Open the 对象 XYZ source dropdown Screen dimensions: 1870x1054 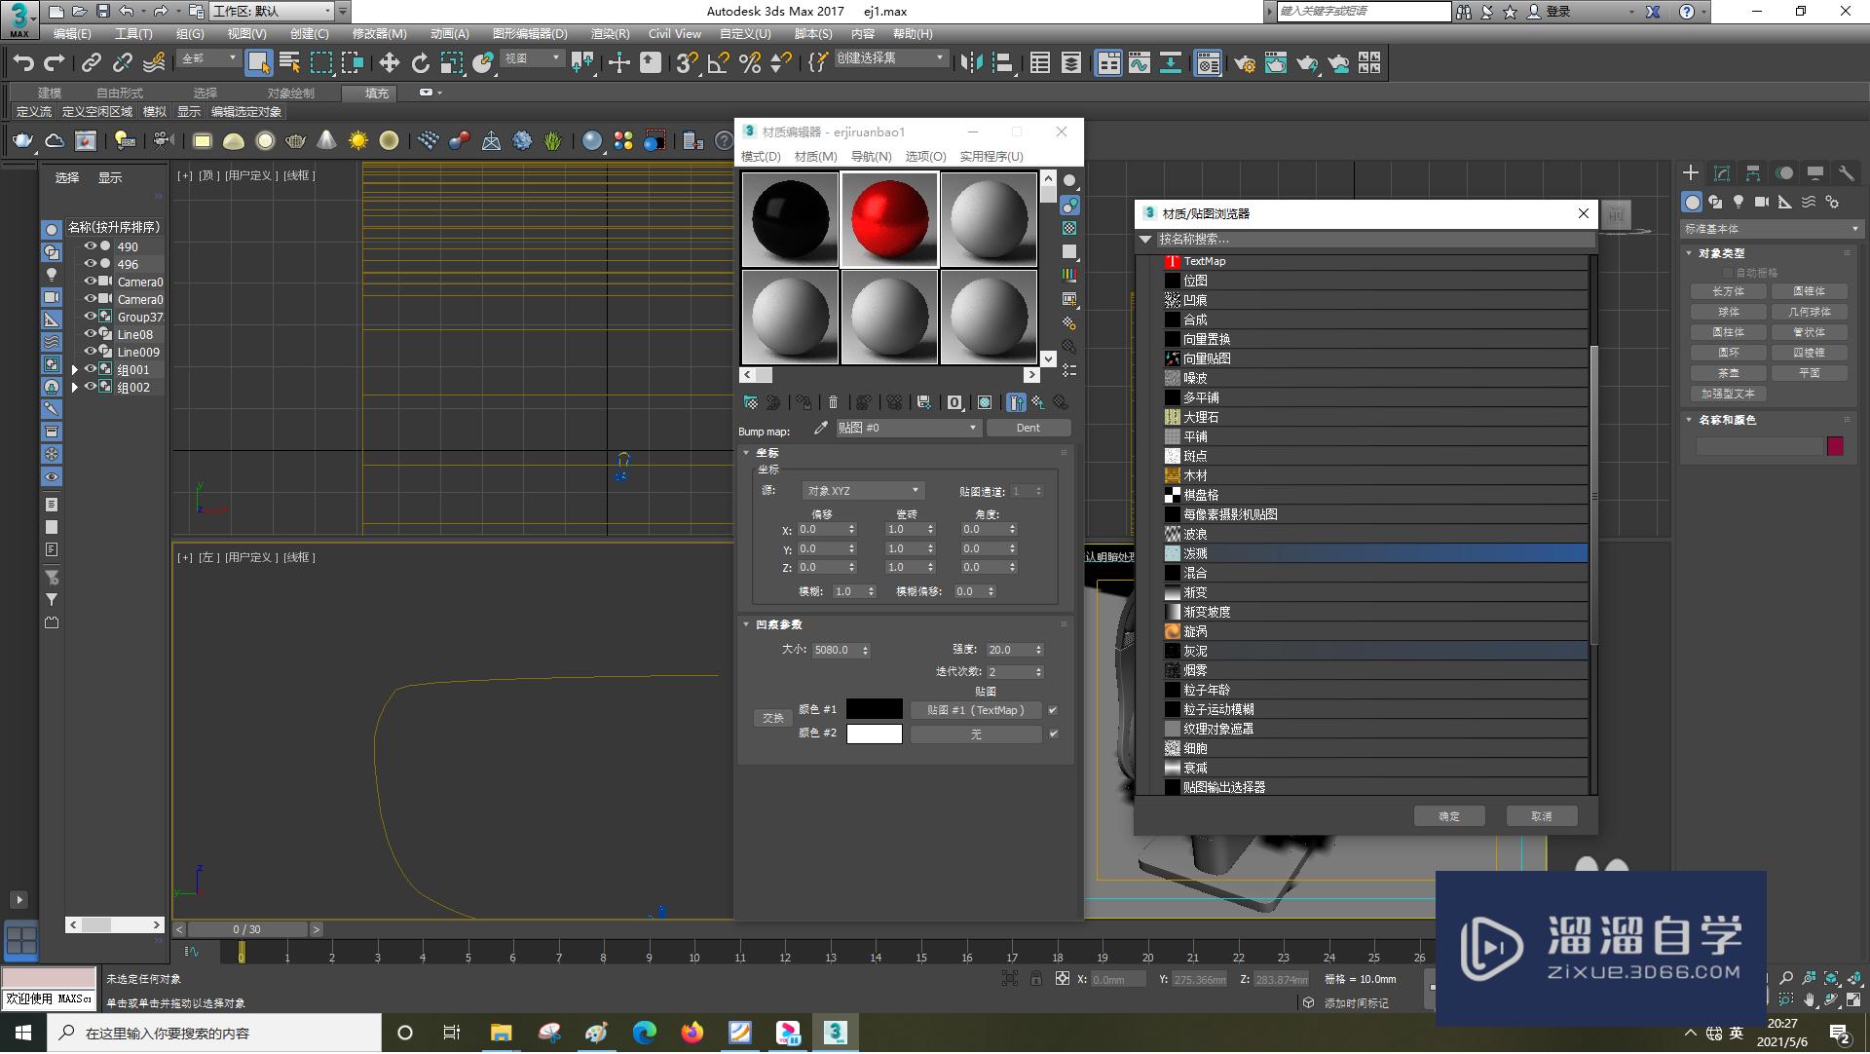coord(863,491)
